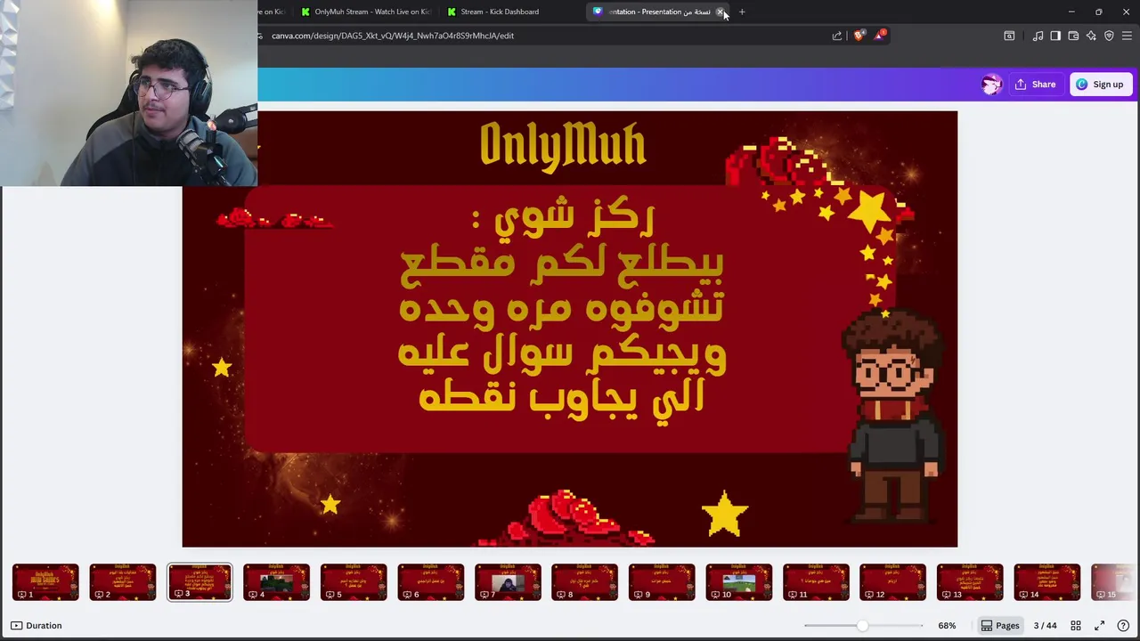Select page 5 thumbnail

[x=354, y=582]
